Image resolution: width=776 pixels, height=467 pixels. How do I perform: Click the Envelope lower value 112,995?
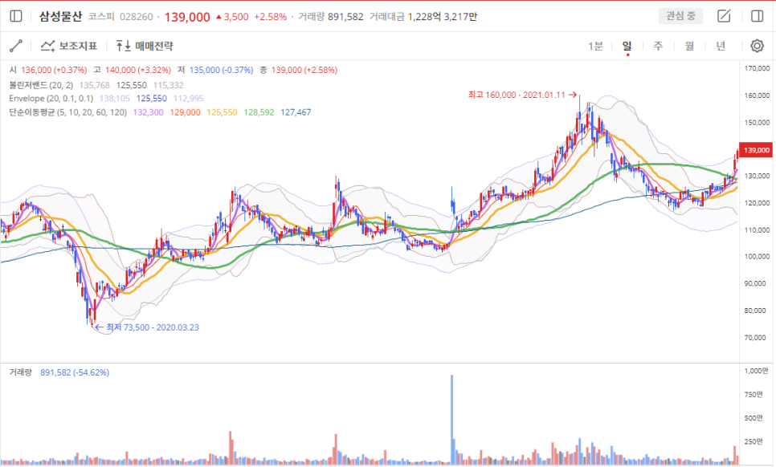[x=189, y=99]
